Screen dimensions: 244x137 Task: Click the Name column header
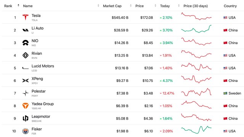coord(28,6)
